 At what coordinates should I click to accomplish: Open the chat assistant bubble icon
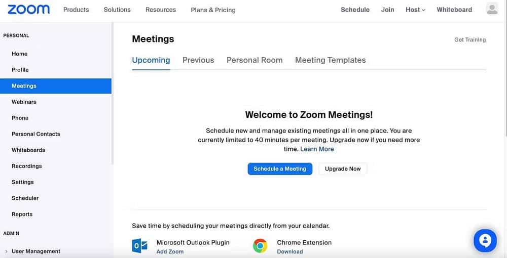485,241
